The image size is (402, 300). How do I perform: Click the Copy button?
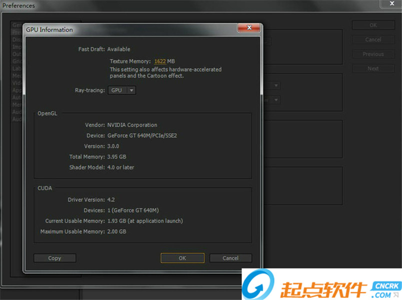pos(54,258)
